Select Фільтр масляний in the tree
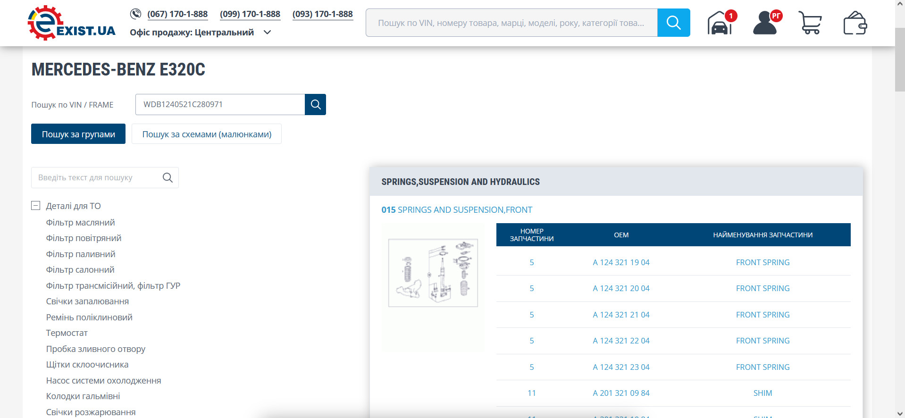This screenshot has width=905, height=418. 81,223
